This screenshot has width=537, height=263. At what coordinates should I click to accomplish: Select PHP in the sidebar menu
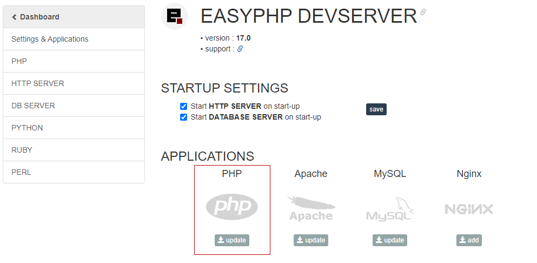click(x=19, y=61)
